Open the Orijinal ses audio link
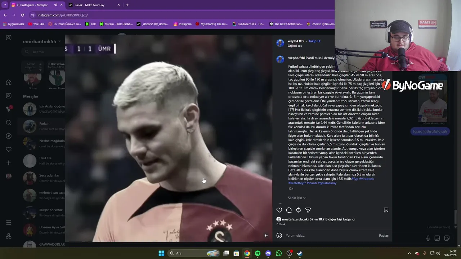The image size is (461, 259). coord(295,46)
